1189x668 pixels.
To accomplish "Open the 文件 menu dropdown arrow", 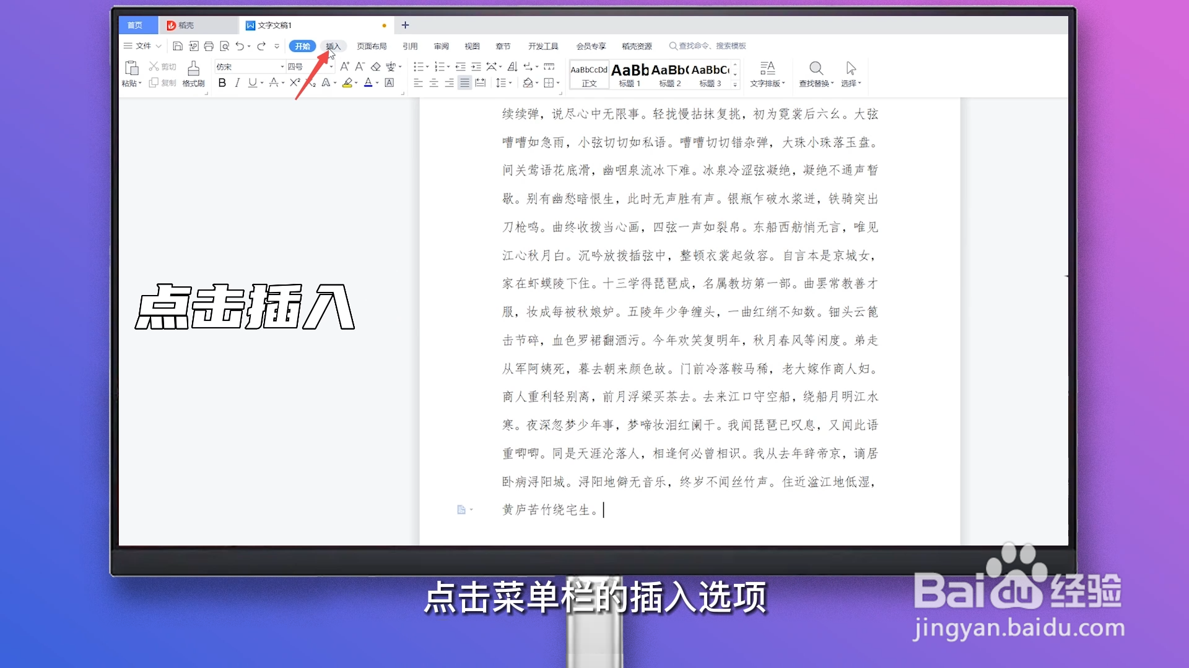I will pos(159,46).
